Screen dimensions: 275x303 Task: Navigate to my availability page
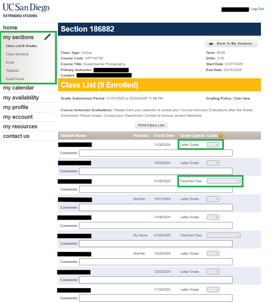(x=21, y=97)
